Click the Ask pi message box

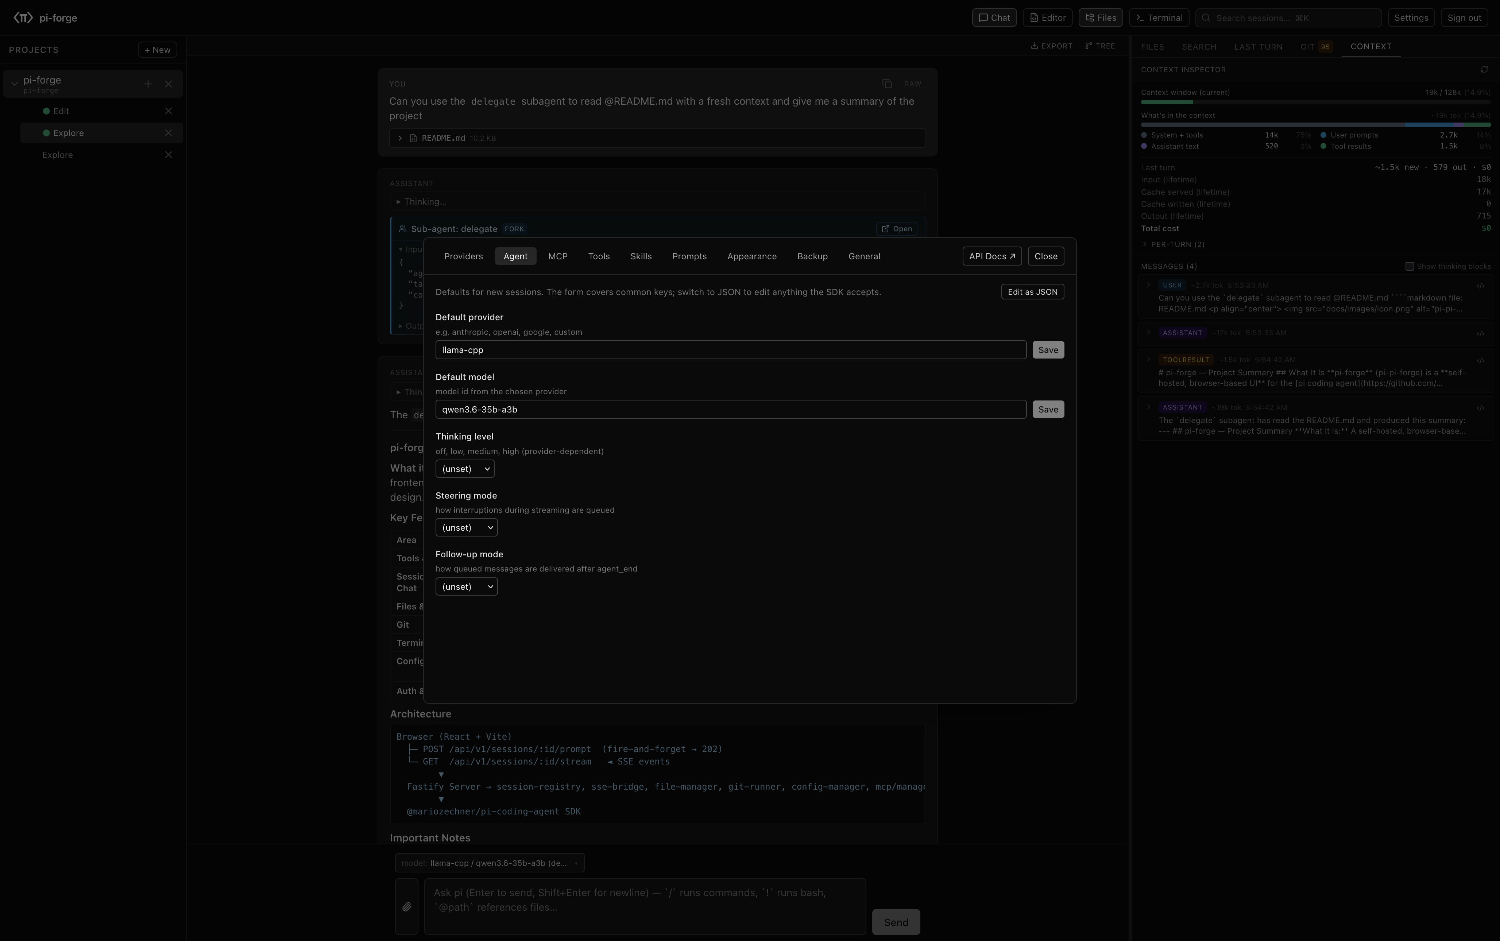pyautogui.click(x=645, y=907)
